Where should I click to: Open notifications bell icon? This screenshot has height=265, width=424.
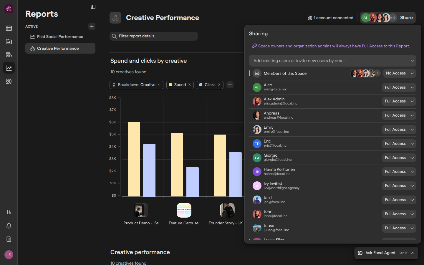coord(9,226)
